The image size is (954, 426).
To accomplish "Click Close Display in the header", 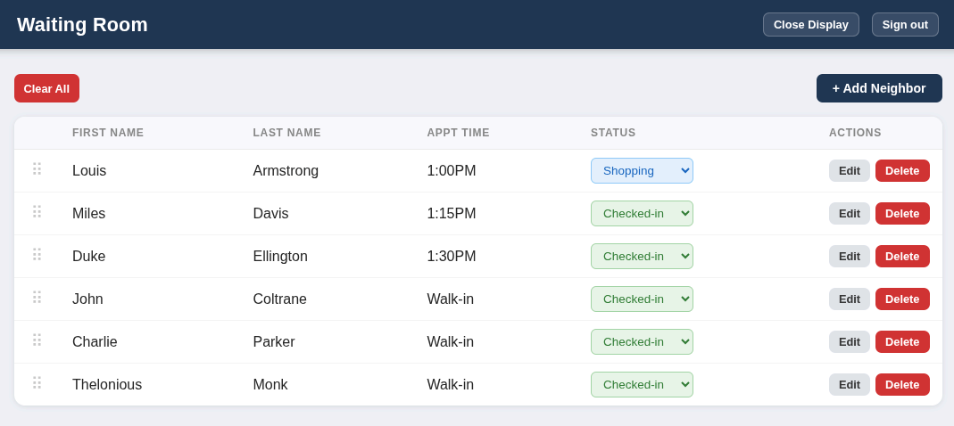I will (811, 24).
